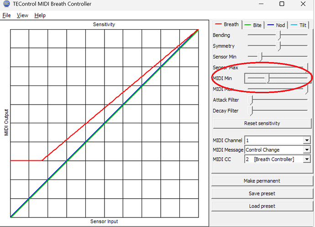Switch to the Bite tab

pyautogui.click(x=253, y=25)
